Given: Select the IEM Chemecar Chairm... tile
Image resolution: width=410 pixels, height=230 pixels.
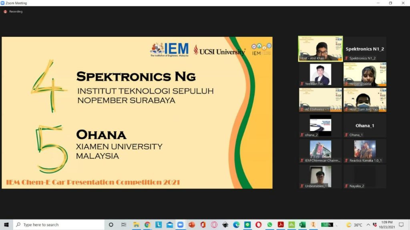Looking at the screenshot, I should [320, 151].
